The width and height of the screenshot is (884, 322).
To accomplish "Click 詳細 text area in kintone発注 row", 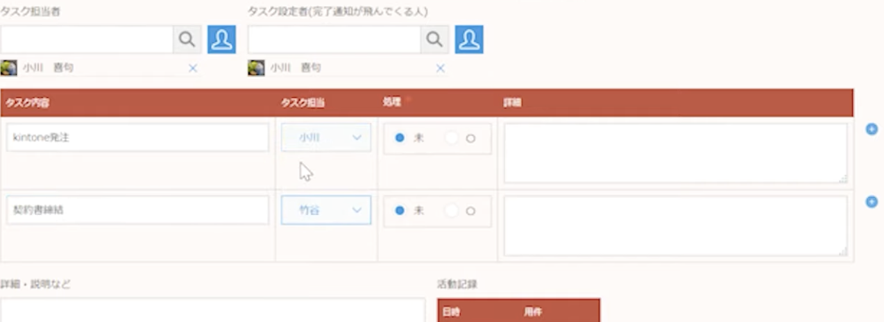I will [x=674, y=153].
